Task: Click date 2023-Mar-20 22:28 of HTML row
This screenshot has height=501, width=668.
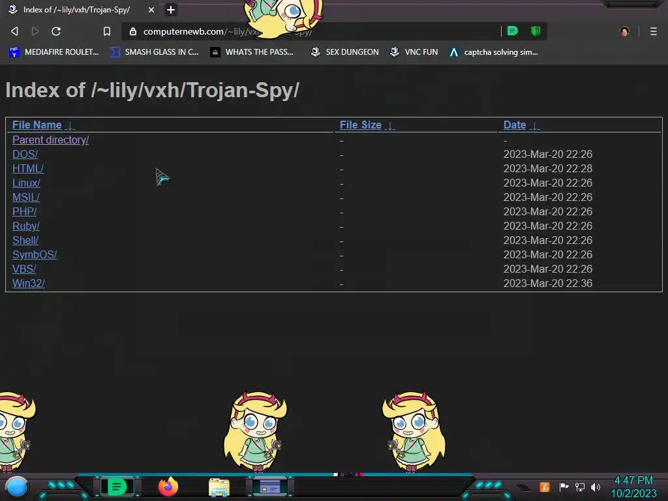Action: (548, 169)
